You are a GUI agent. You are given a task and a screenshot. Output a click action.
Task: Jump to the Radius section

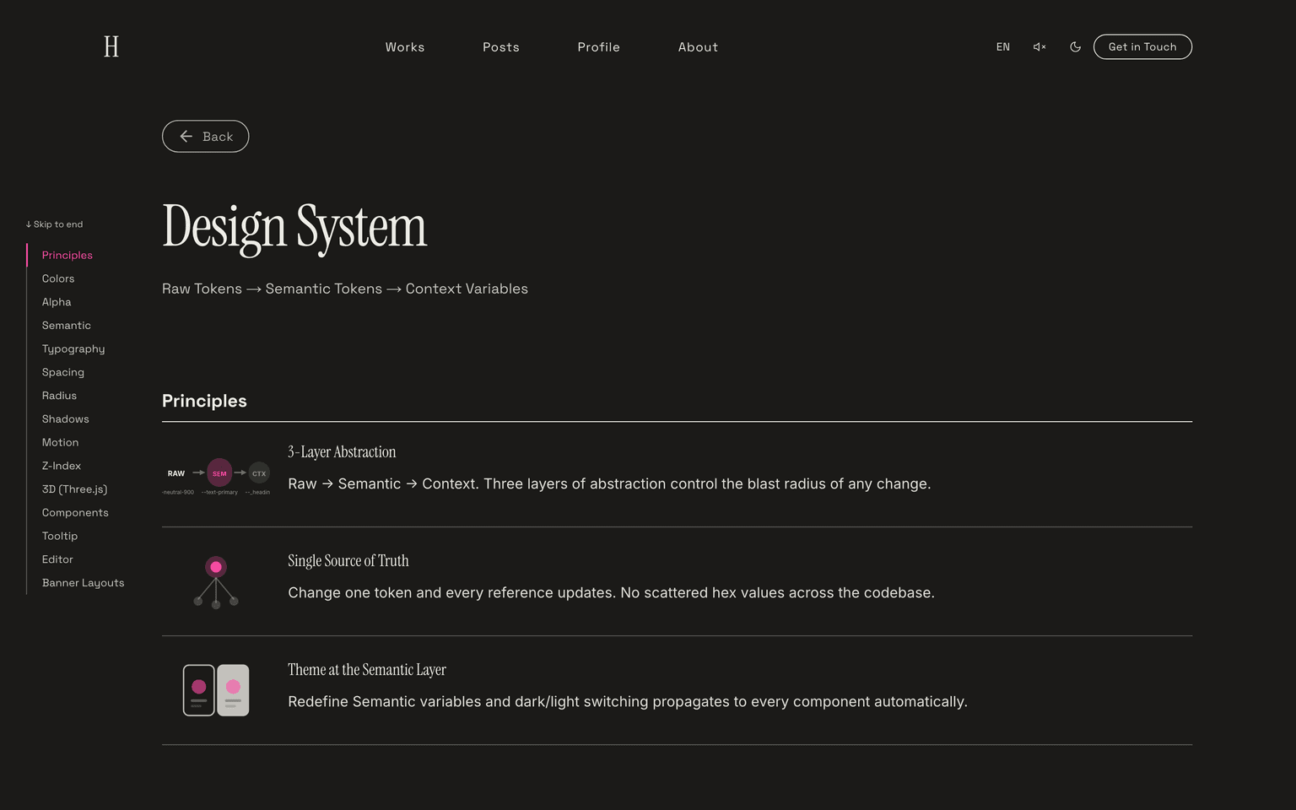tap(59, 396)
